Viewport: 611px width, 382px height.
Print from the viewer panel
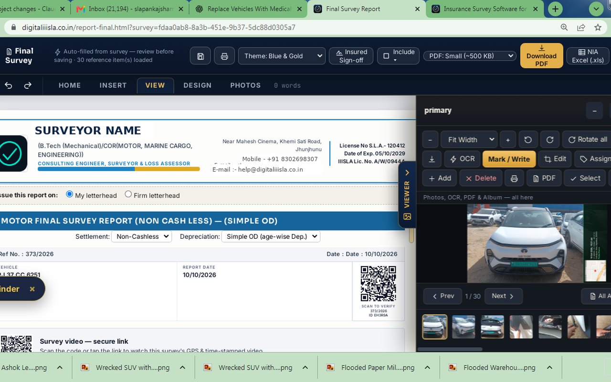(514, 178)
